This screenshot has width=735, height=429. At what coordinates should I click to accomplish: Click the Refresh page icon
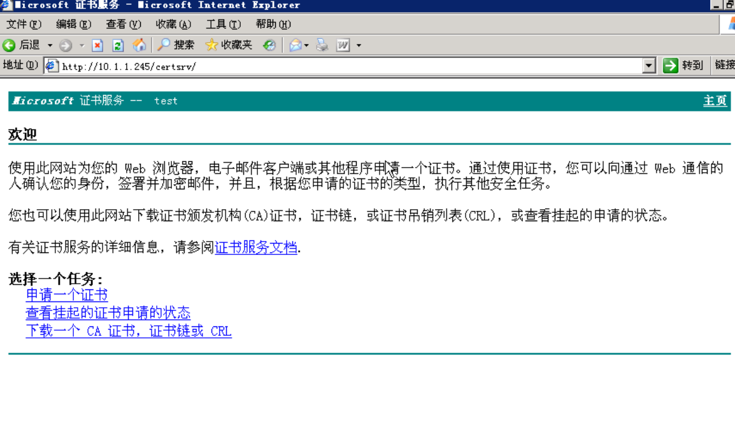118,45
